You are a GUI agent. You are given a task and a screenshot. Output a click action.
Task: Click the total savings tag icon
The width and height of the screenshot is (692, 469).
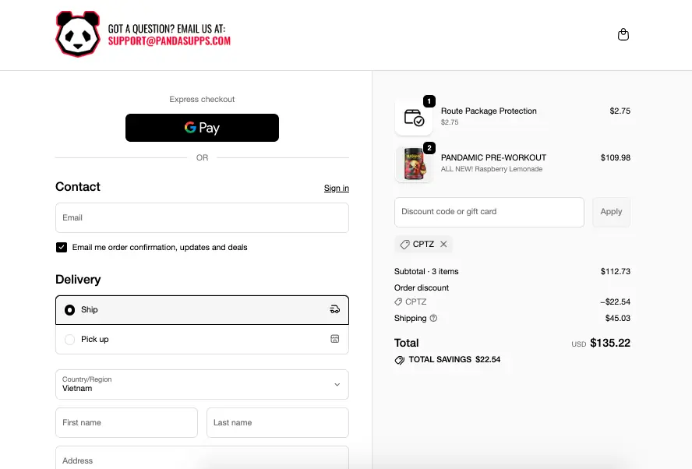click(400, 360)
